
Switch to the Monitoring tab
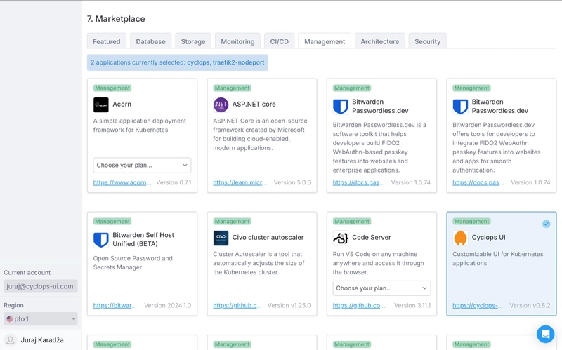point(237,41)
